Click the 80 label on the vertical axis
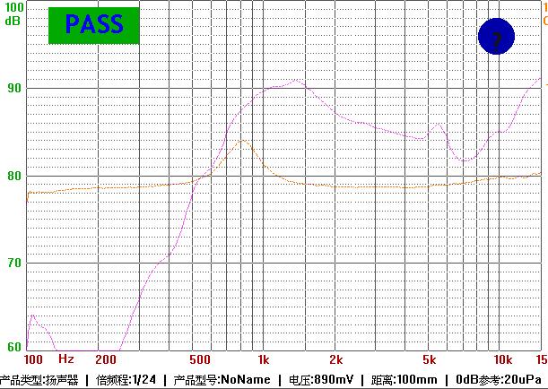This screenshot has width=548, height=389. coord(13,176)
